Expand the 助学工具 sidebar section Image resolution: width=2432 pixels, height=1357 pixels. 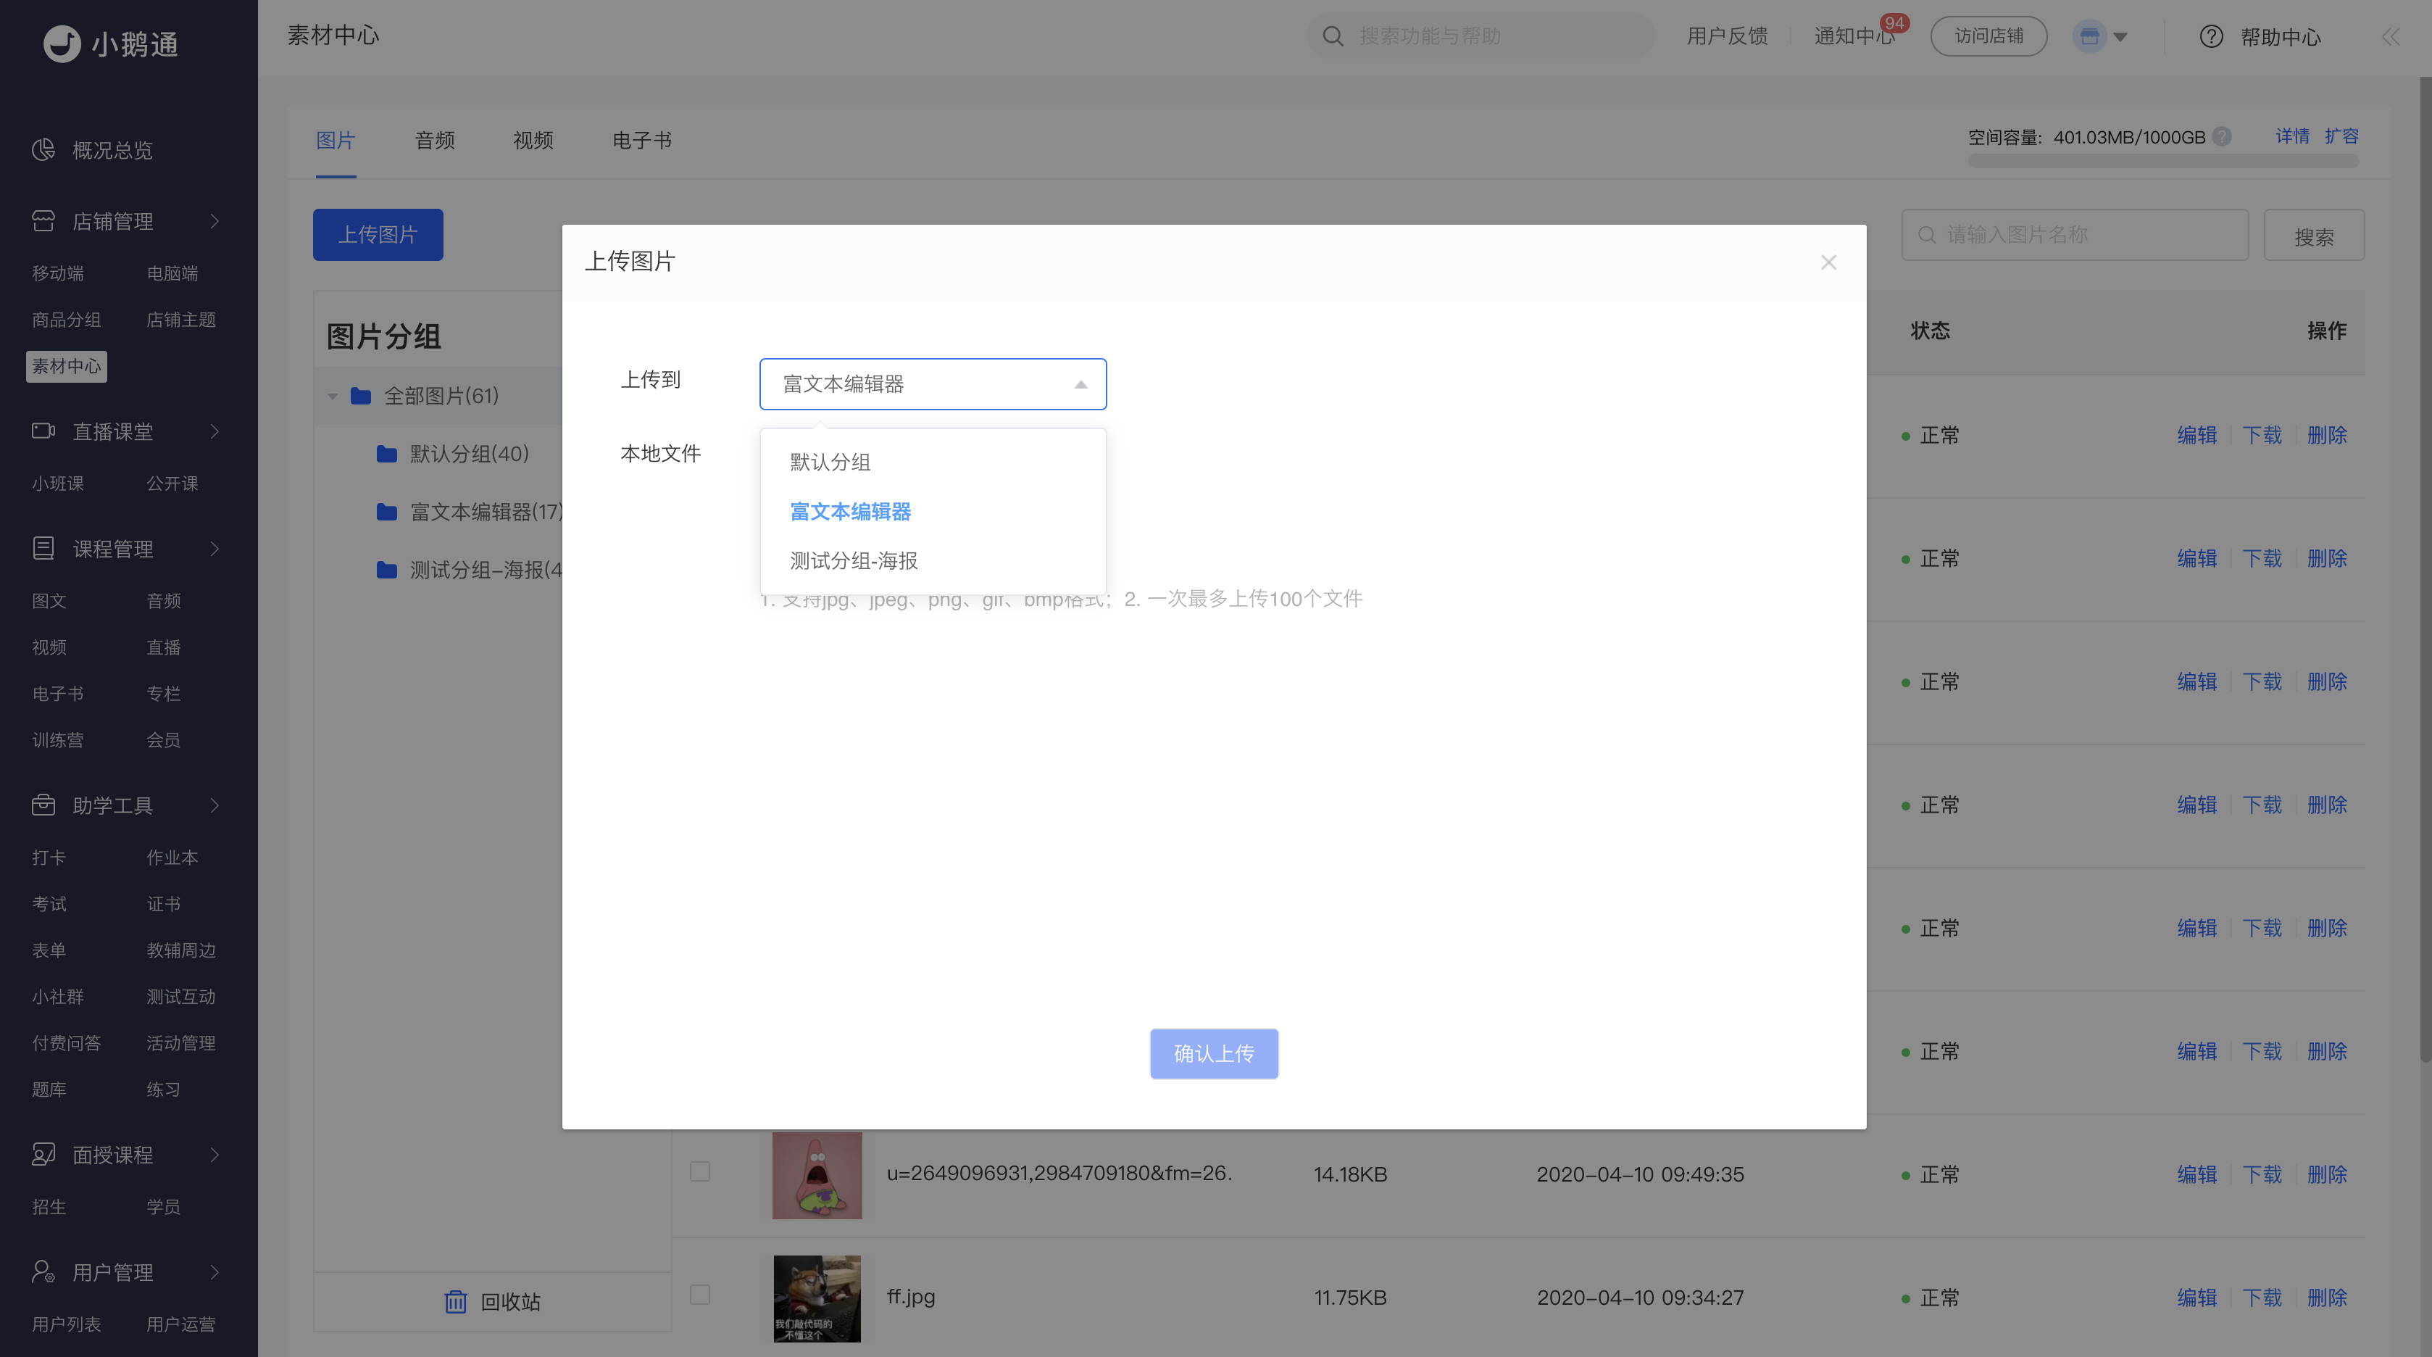(x=215, y=805)
